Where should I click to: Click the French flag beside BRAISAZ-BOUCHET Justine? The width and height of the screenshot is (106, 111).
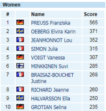pos(20,74)
